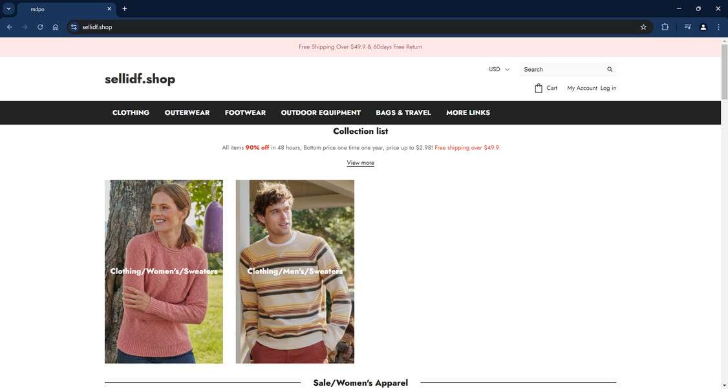Click the home icon in the toolbar
Screen dimensions: 728x389
(x=56, y=27)
